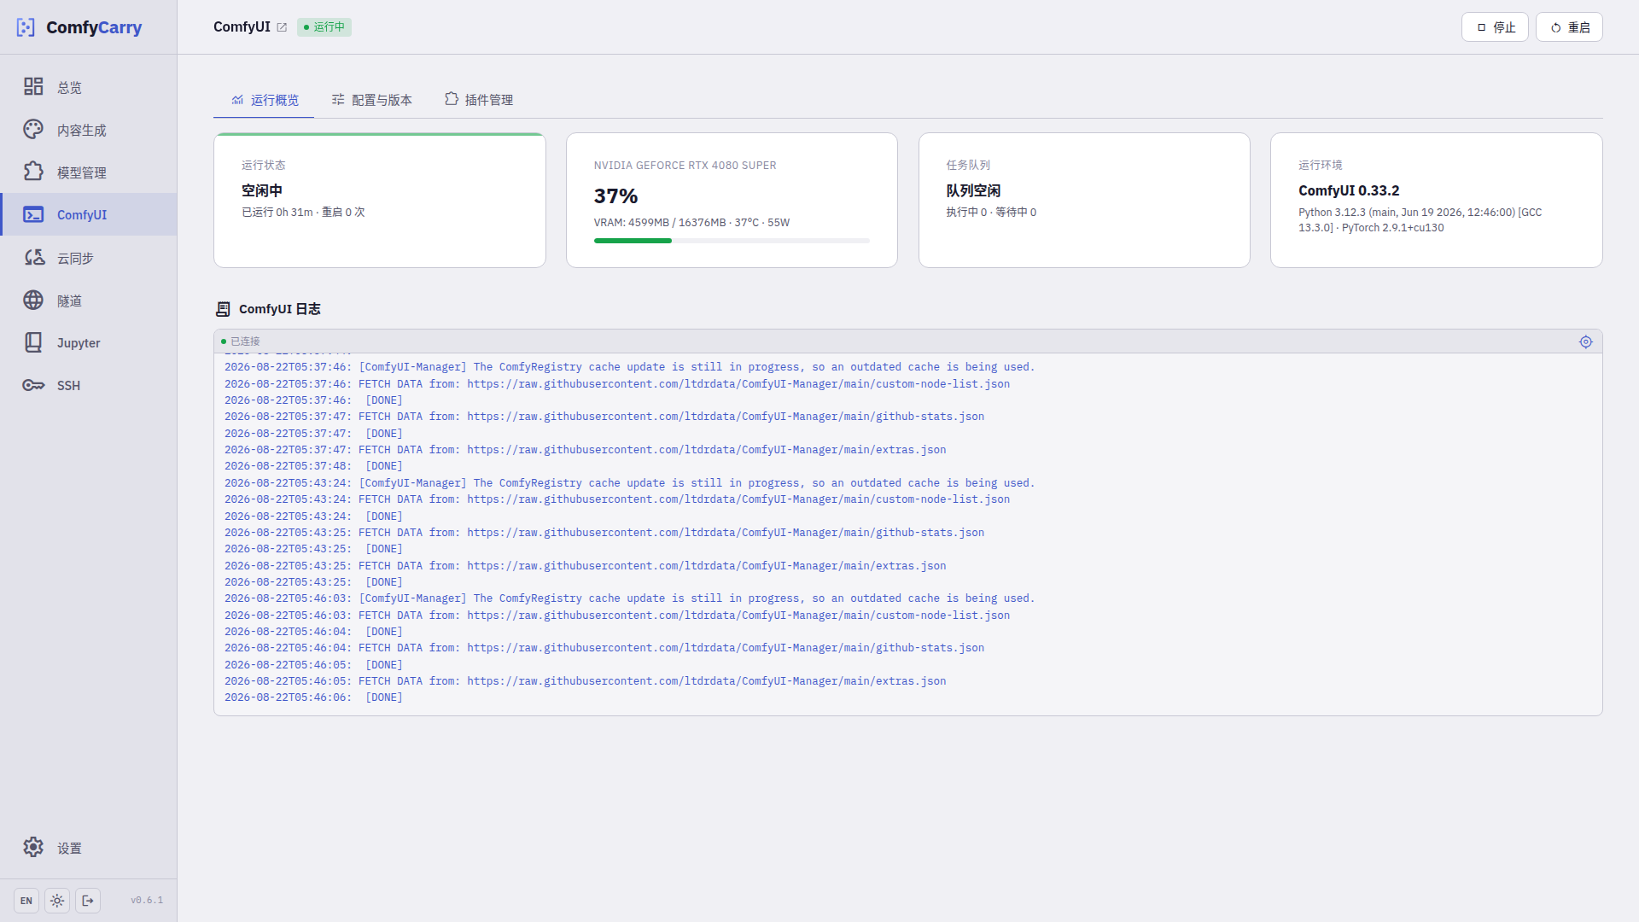Click the 37% GPU usage value
Image resolution: width=1639 pixels, height=922 pixels.
click(x=616, y=196)
